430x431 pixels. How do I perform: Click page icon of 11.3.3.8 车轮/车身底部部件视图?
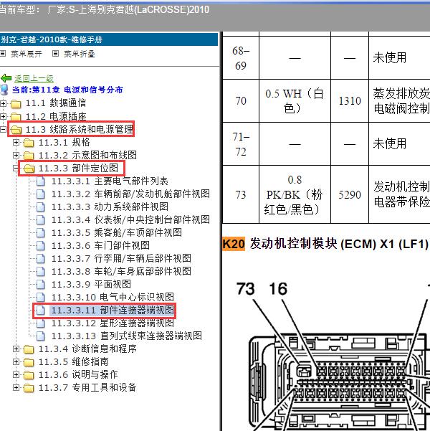click(x=41, y=272)
